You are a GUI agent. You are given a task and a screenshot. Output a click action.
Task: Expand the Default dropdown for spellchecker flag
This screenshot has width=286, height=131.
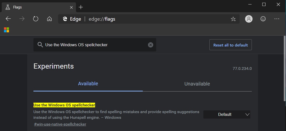[227, 114]
